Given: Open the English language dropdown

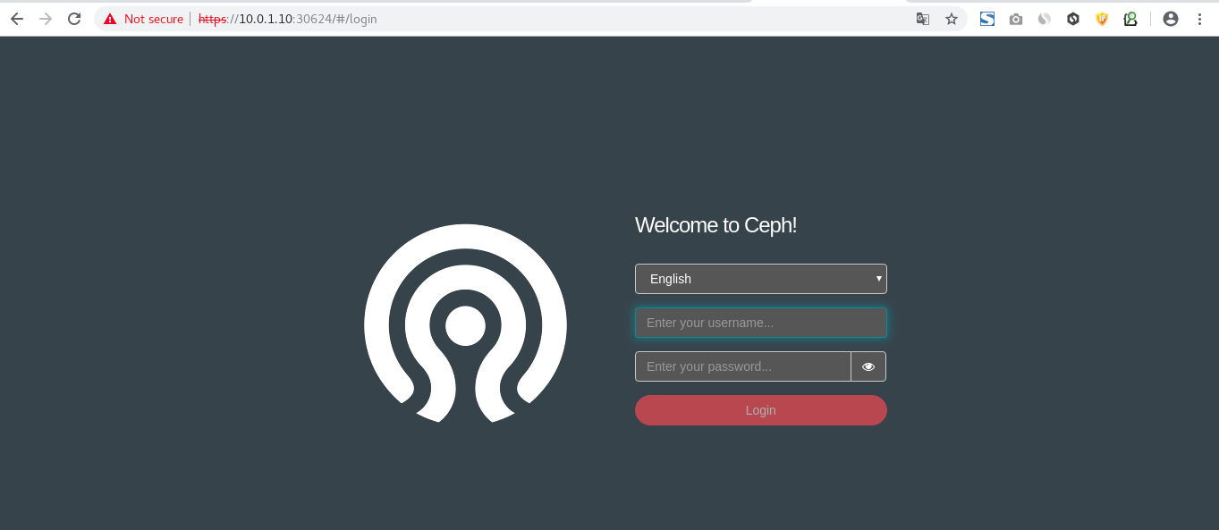Looking at the screenshot, I should [761, 279].
